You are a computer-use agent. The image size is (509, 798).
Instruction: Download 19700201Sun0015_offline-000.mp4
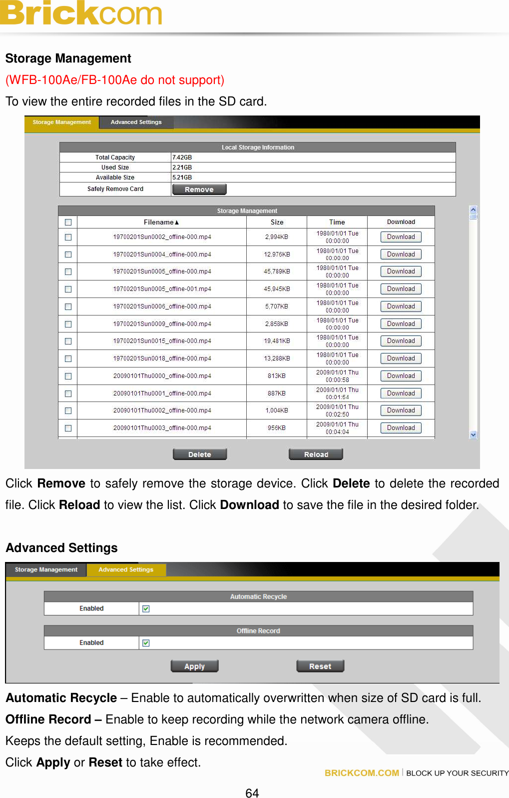[x=401, y=341]
